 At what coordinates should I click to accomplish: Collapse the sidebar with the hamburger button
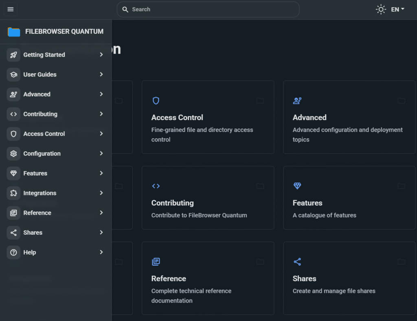(11, 9)
